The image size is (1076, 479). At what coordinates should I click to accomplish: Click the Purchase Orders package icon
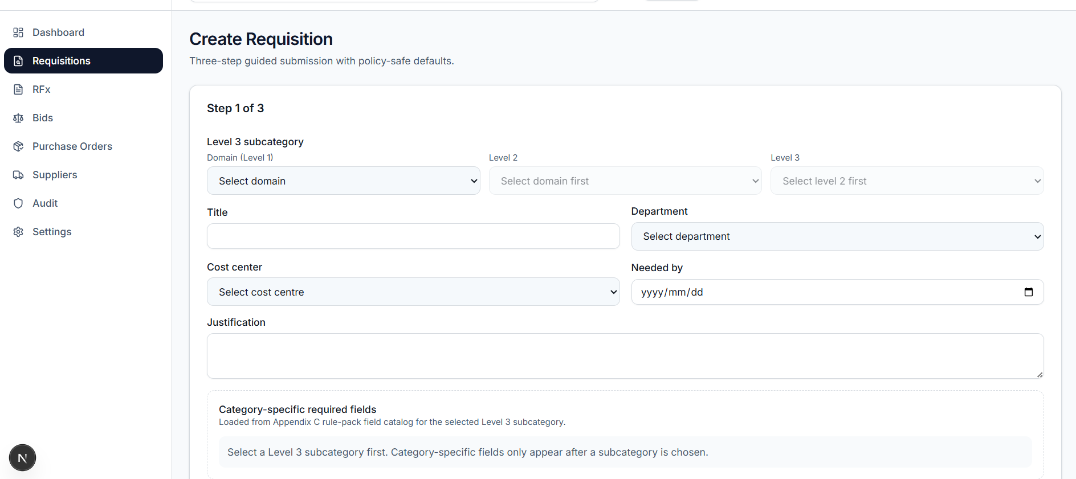[18, 146]
